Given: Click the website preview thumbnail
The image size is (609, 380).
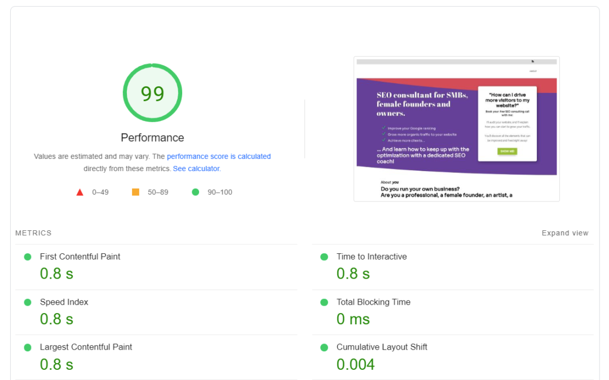Looking at the screenshot, I should coord(456,128).
